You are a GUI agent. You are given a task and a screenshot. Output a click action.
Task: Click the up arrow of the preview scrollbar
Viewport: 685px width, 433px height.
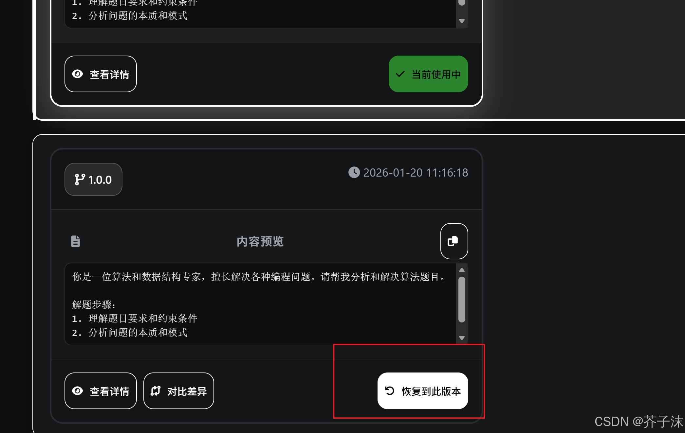[x=462, y=270]
